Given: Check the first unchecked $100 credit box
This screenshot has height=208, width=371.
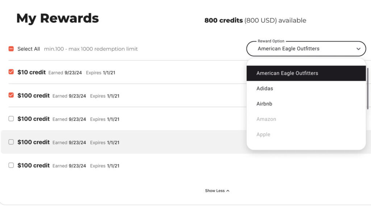Looking at the screenshot, I should (x=11, y=118).
